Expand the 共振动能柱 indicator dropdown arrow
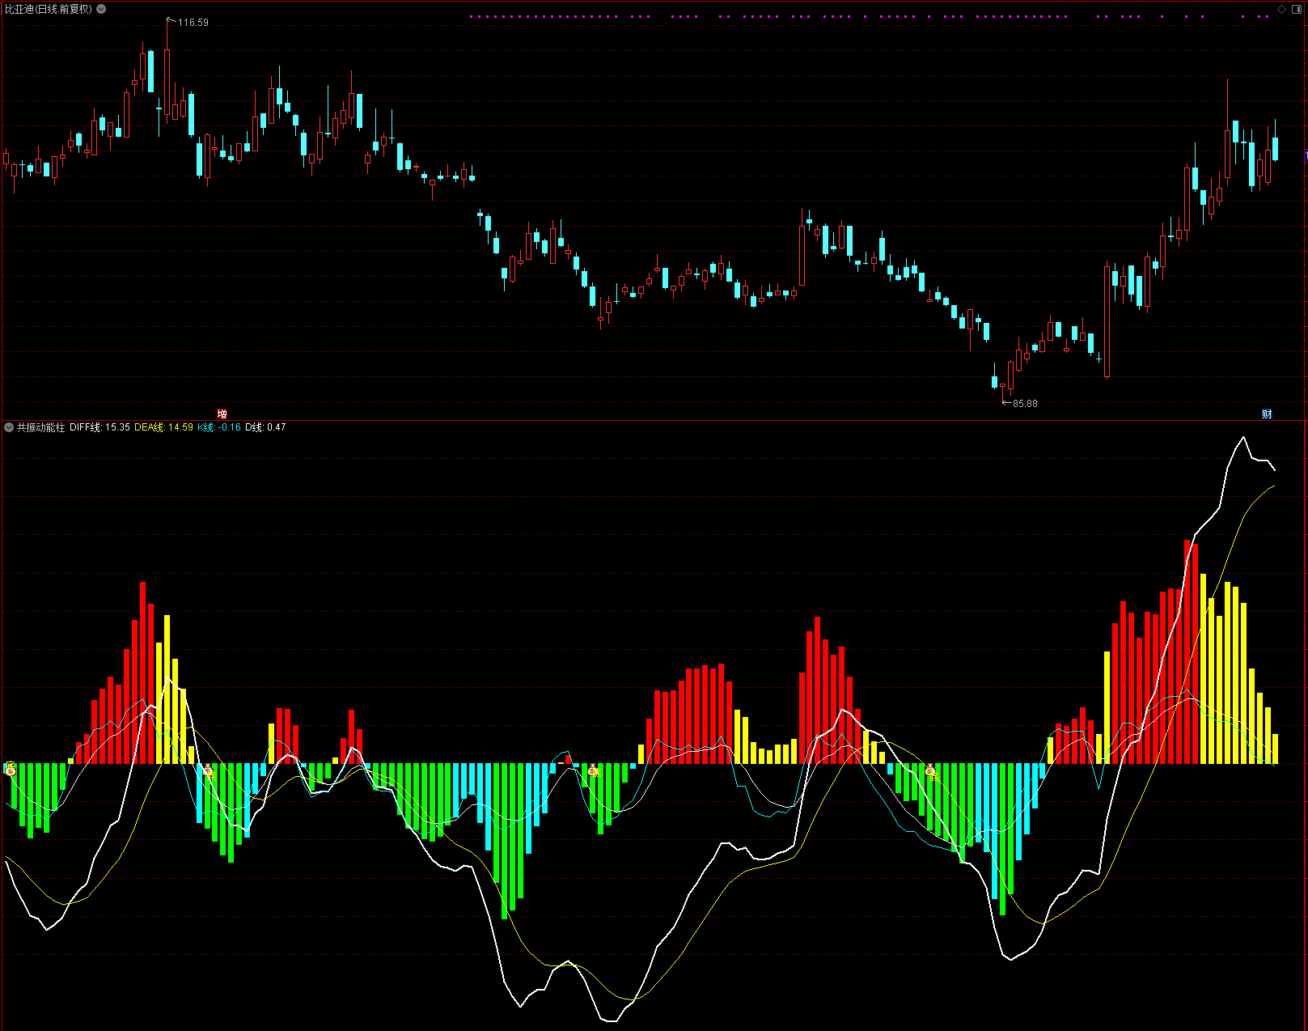This screenshot has width=1308, height=1031. tap(9, 427)
